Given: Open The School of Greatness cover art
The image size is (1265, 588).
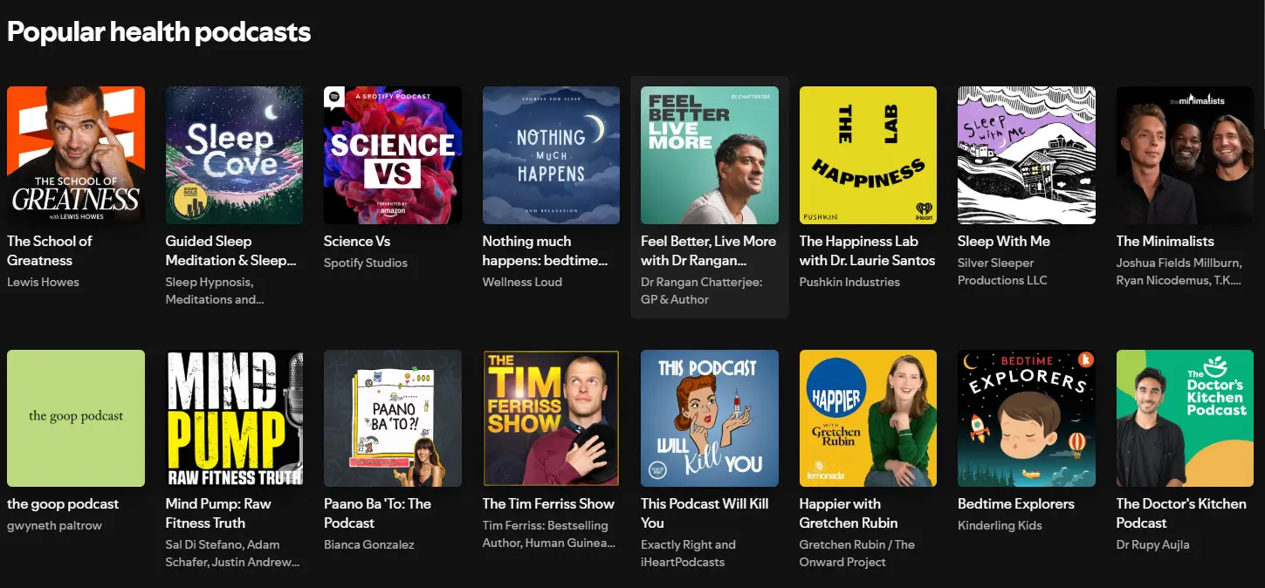Looking at the screenshot, I should pos(76,155).
